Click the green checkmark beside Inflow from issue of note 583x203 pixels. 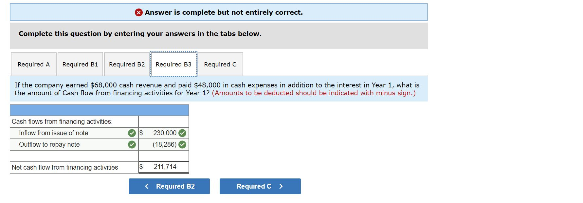pos(132,133)
